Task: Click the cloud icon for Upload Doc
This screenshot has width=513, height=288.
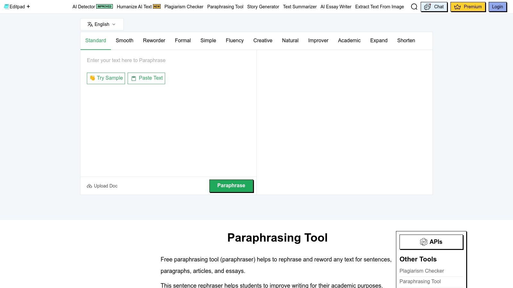Action: click(89, 186)
